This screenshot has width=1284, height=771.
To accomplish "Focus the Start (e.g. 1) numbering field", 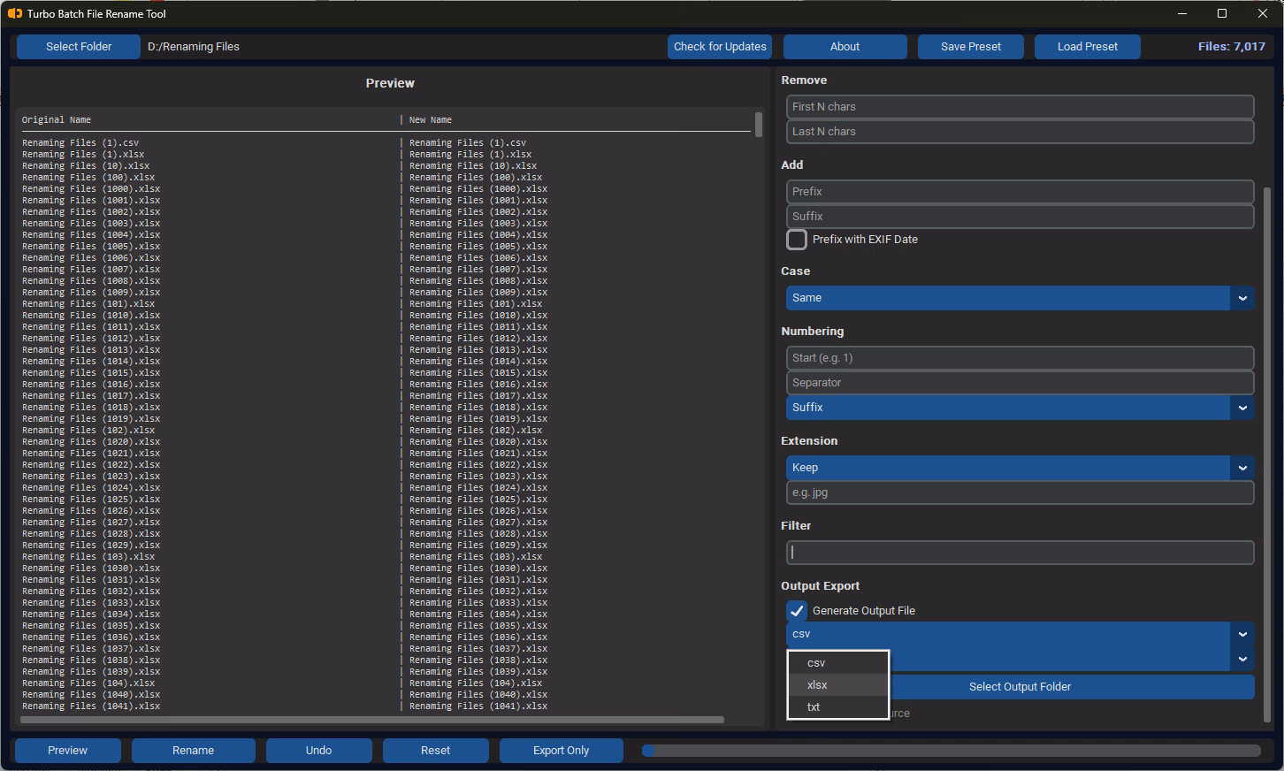I will (x=1020, y=358).
